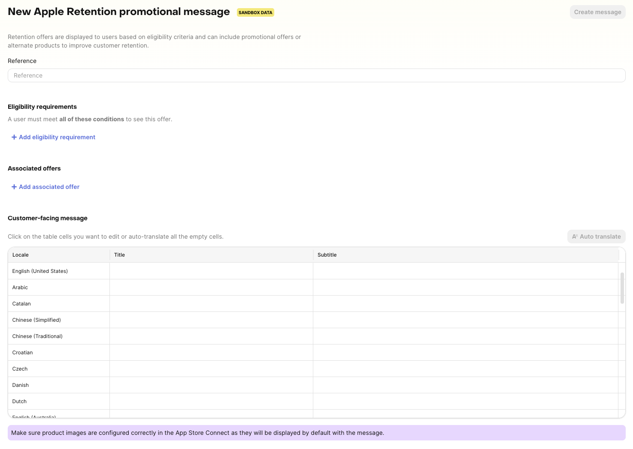633x449 pixels.
Task: Click the Auto translate button label
Action: point(600,236)
